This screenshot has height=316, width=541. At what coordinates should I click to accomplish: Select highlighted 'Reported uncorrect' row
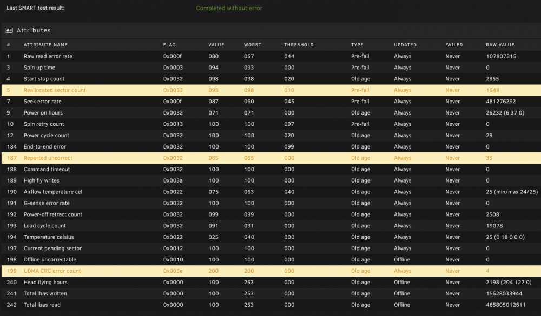271,158
